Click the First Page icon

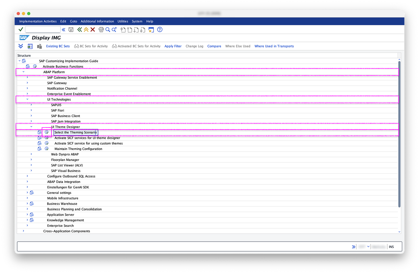(123, 30)
